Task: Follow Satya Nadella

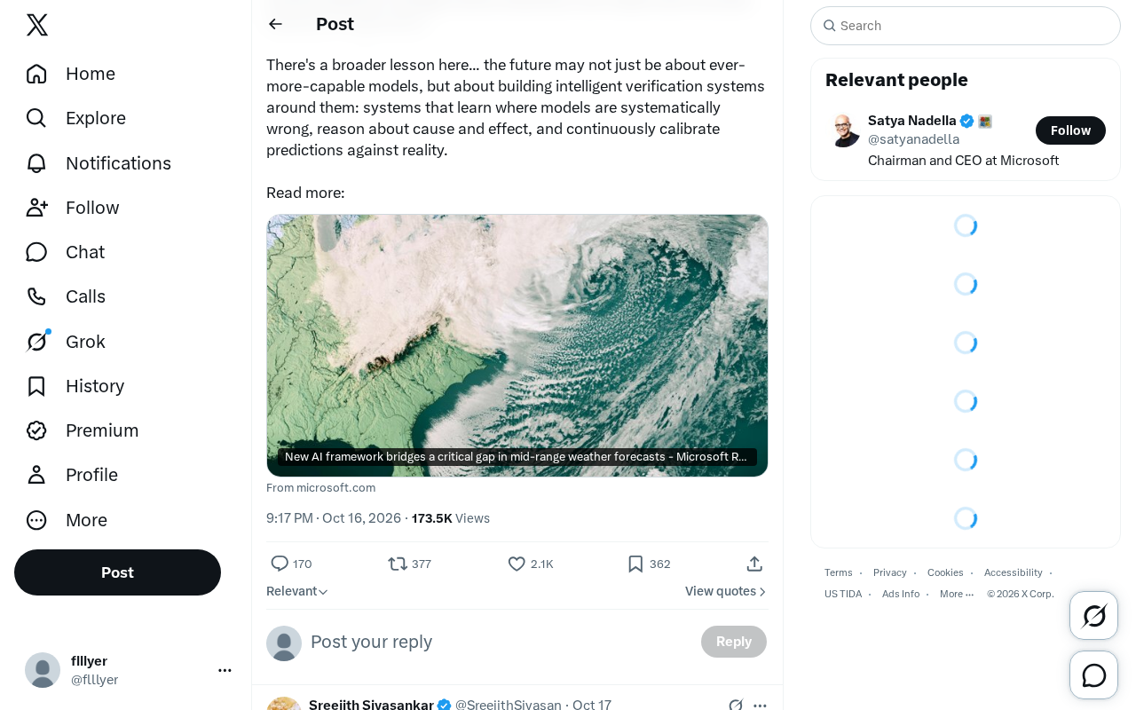Action: pos(1070,130)
